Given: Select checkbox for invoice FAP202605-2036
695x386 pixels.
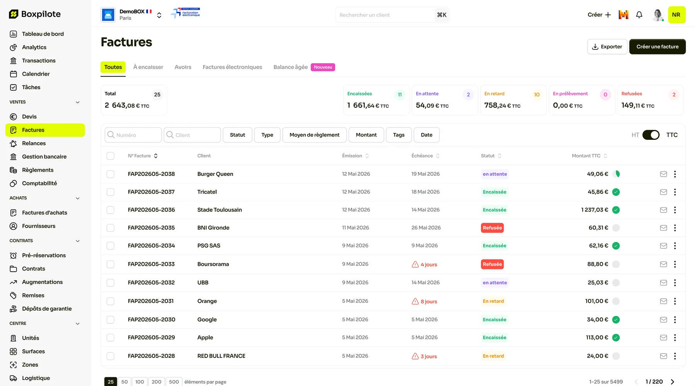Looking at the screenshot, I should pyautogui.click(x=110, y=210).
